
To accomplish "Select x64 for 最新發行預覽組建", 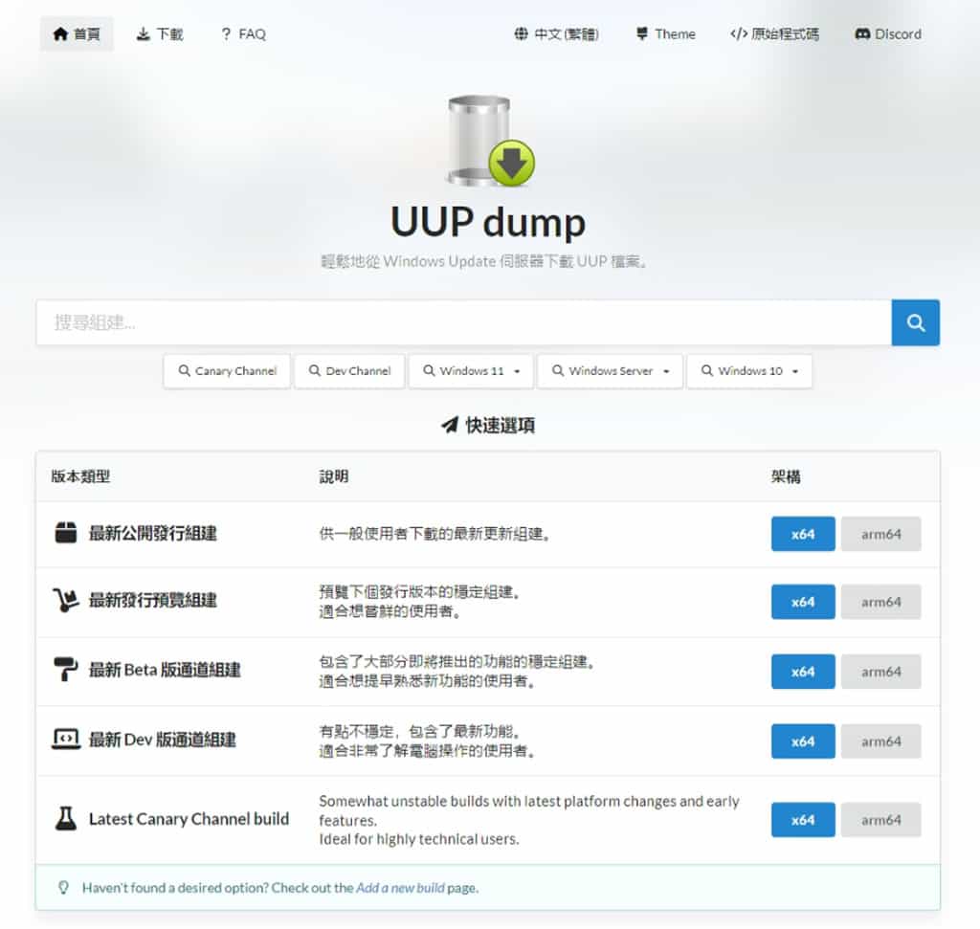I will (x=803, y=602).
